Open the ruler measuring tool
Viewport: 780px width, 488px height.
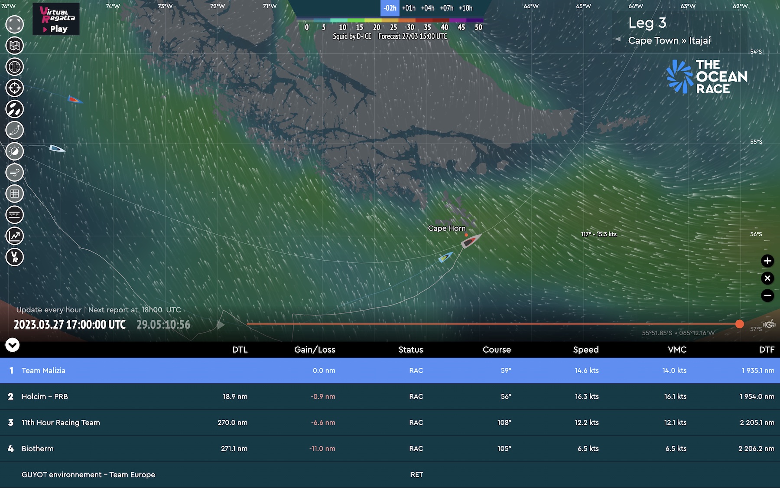click(x=14, y=215)
